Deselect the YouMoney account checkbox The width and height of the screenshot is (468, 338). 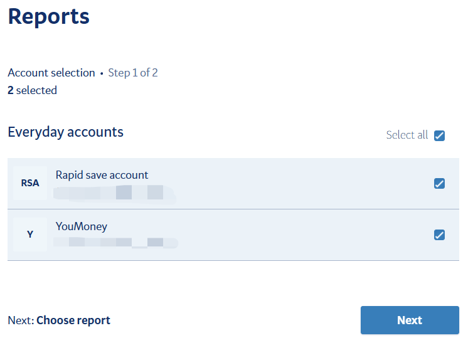(x=439, y=235)
